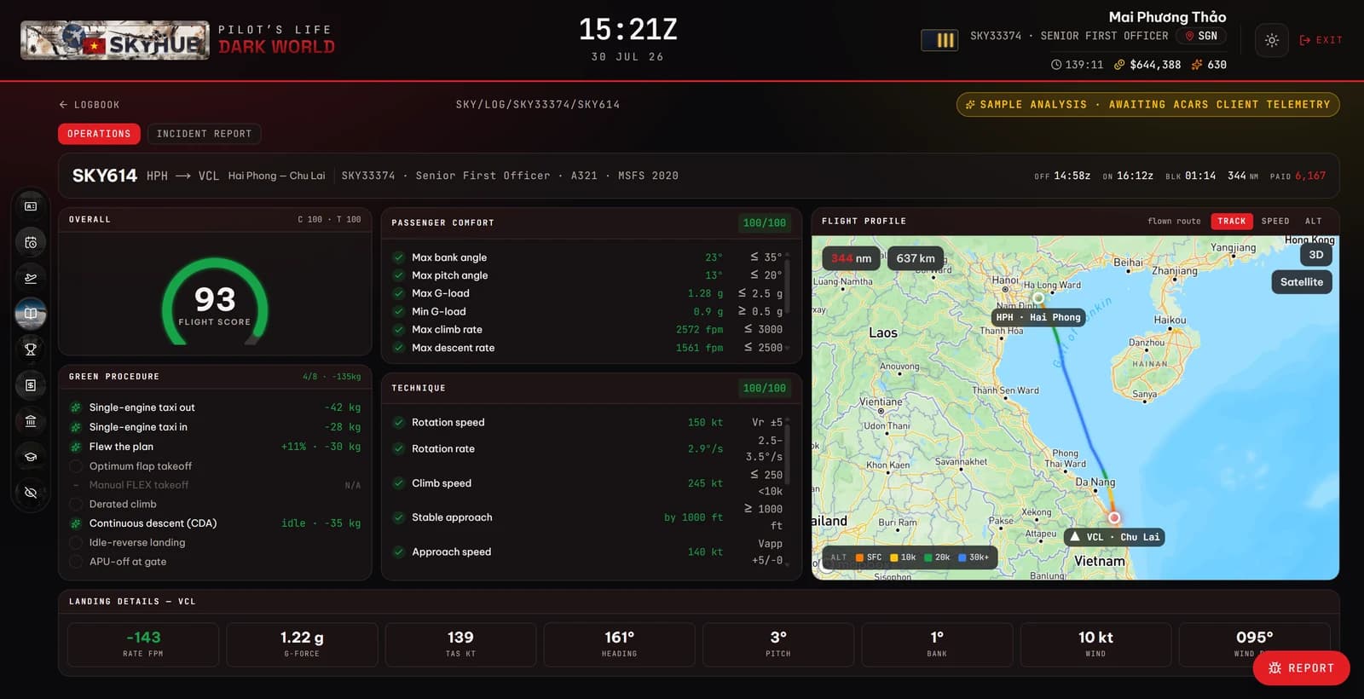Click the 344 nm distance chip
Screen dimensions: 1364x699
(x=852, y=258)
